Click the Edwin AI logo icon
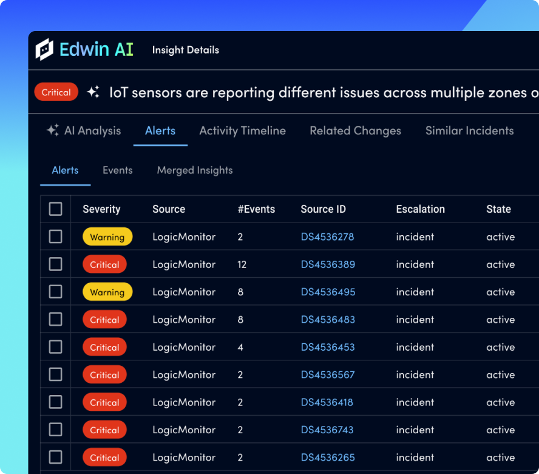Image resolution: width=539 pixels, height=474 pixels. click(x=44, y=50)
